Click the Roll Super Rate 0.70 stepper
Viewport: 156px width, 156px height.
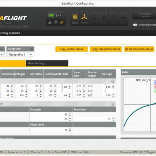(84, 86)
